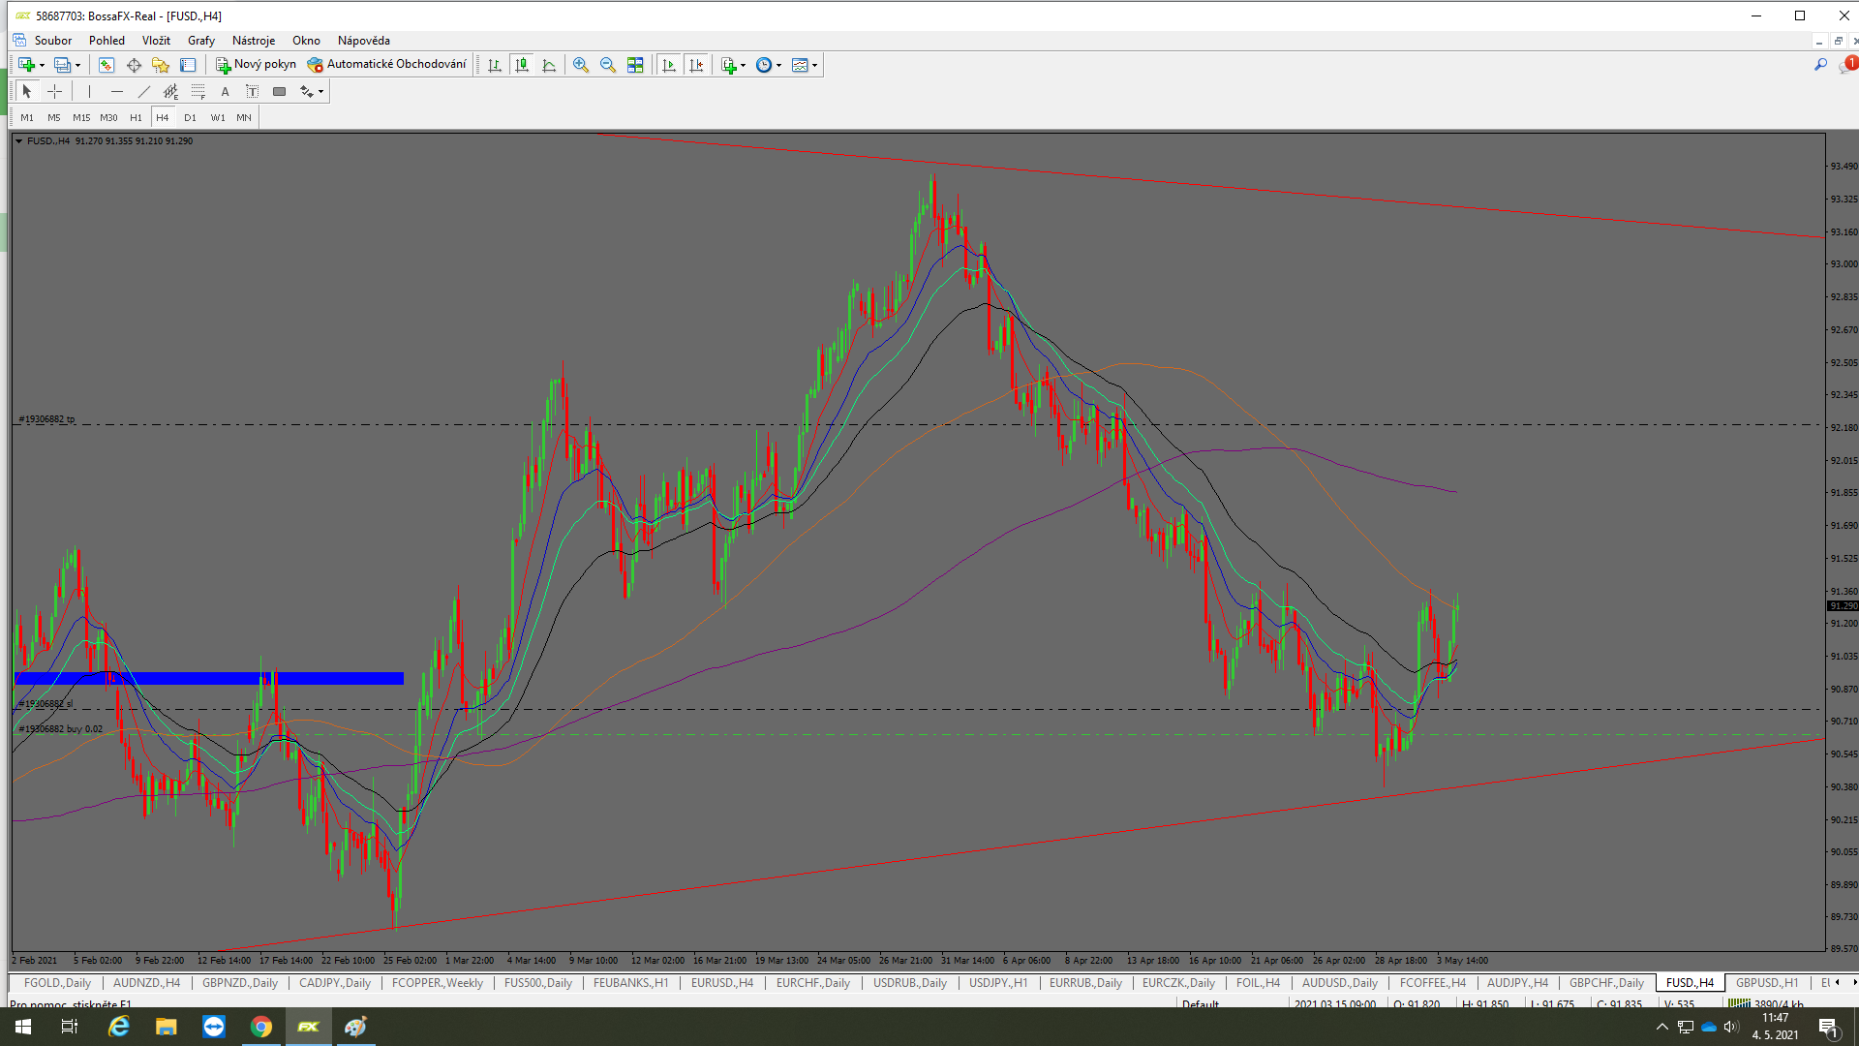The image size is (1859, 1046).
Task: Switch chart to M5 timeframe
Action: (x=54, y=117)
